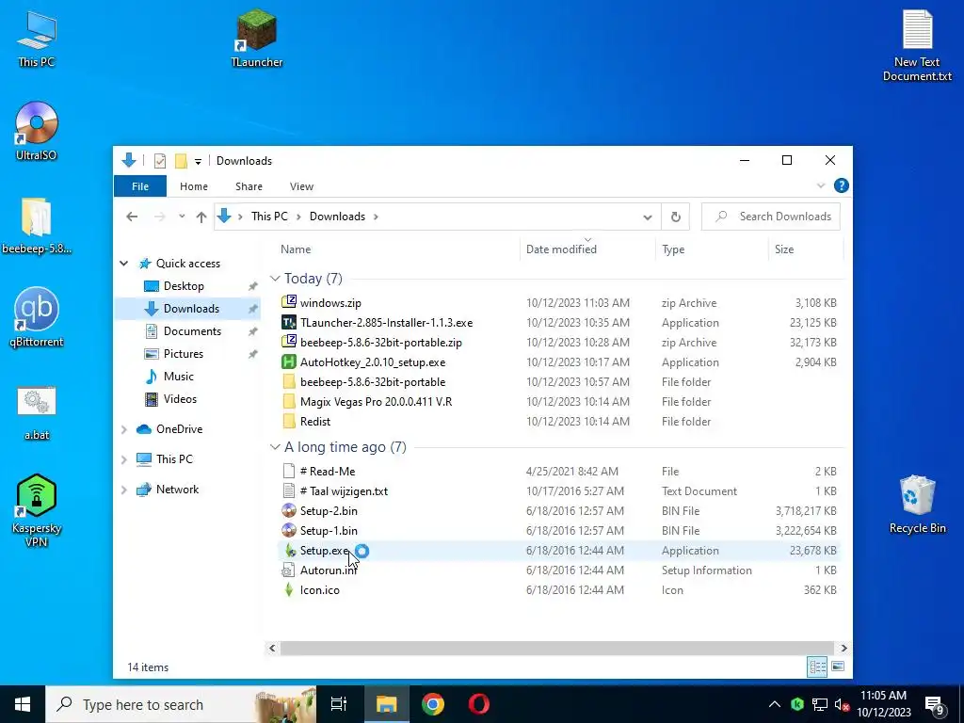Expand the ribbon chevron

[820, 185]
